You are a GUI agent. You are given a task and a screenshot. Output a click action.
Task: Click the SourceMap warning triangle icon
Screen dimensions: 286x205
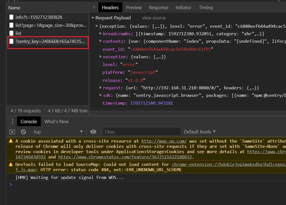coord(11,164)
